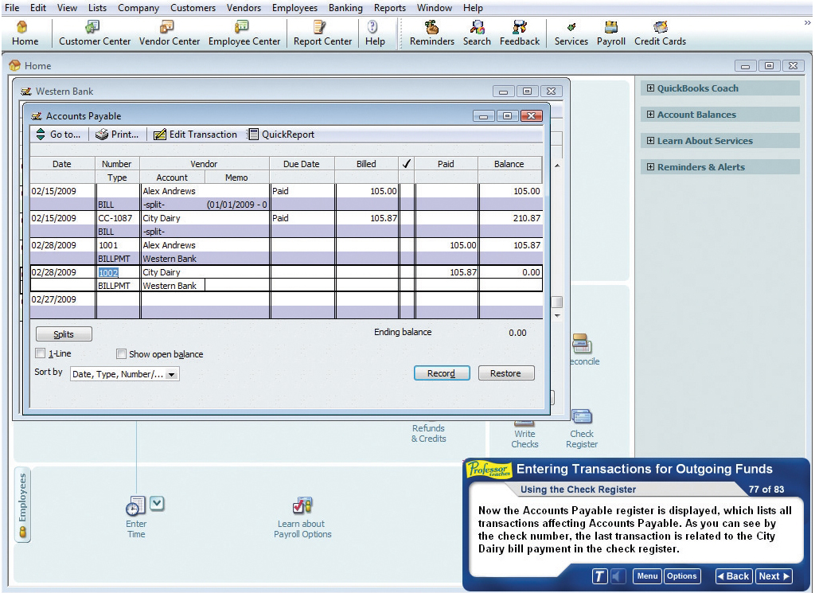Open the Vendor Center icon
Image resolution: width=815 pixels, height=593 pixels.
click(170, 33)
